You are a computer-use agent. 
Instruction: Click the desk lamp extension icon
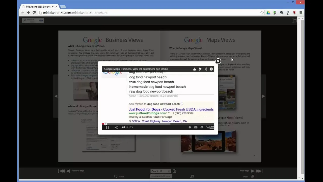(288, 13)
